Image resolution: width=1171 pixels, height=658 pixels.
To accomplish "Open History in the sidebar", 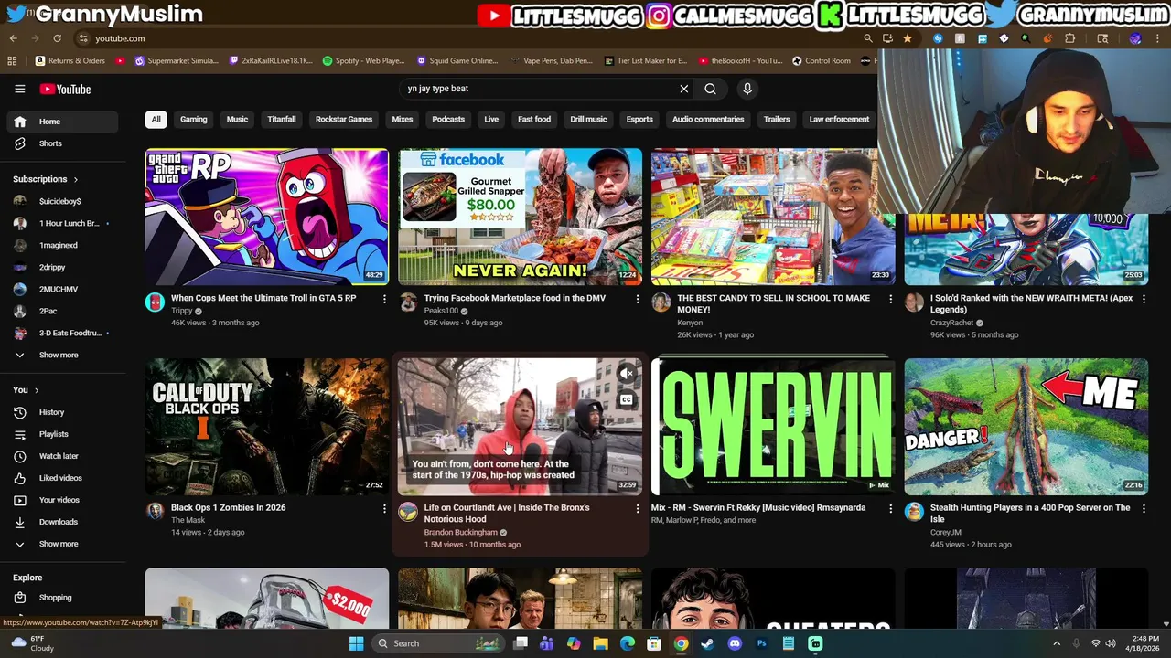I will tap(60, 412).
